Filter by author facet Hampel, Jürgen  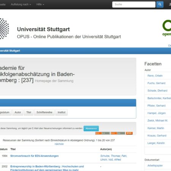(x=157, y=113)
